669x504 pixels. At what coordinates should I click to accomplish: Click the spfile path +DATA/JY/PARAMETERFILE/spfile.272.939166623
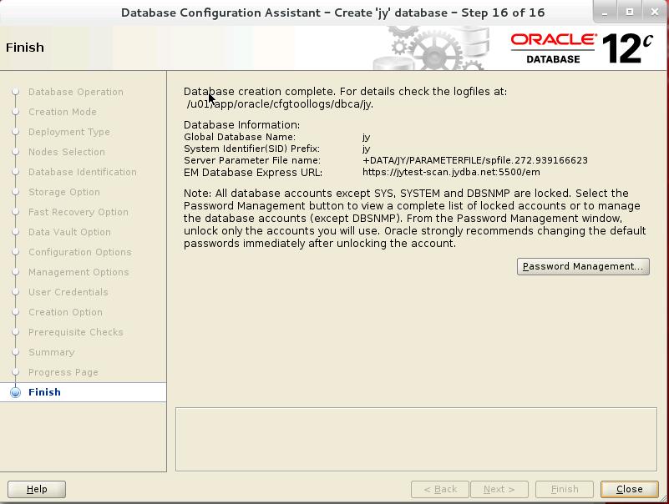click(x=475, y=160)
